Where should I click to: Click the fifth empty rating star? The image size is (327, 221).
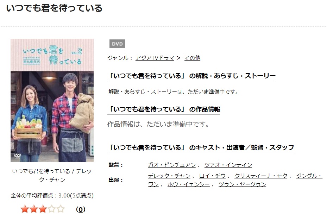[61, 209]
